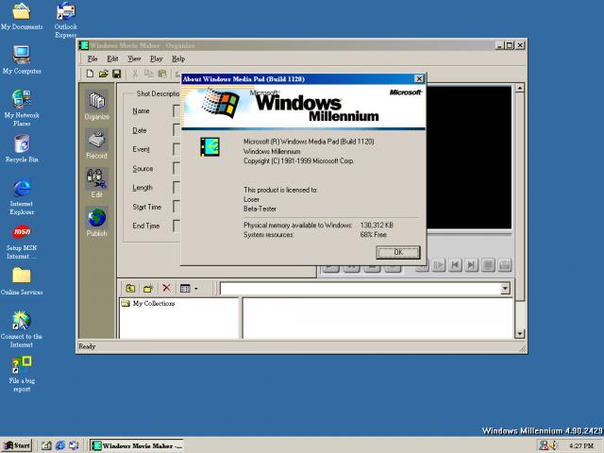
Task: Click the up one level folder icon
Action: coord(130,288)
